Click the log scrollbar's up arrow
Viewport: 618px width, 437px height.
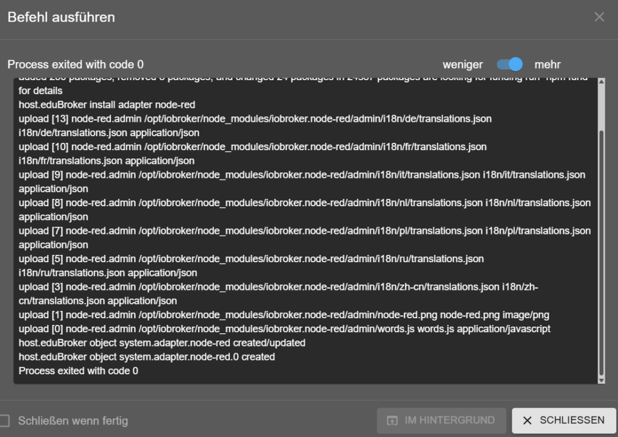(x=601, y=83)
